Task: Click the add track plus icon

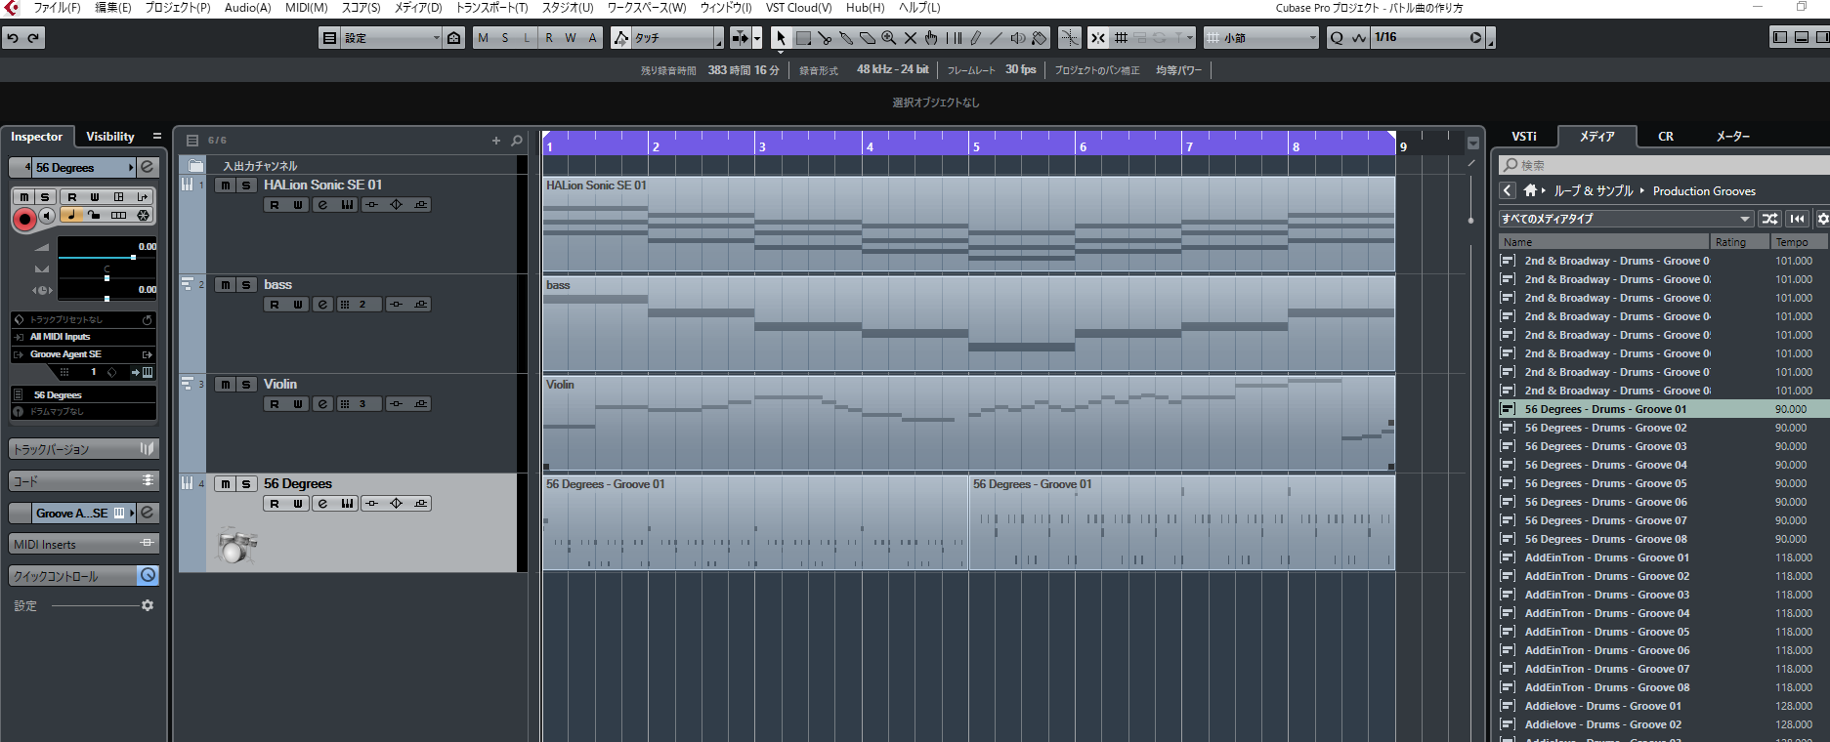Action: click(496, 141)
